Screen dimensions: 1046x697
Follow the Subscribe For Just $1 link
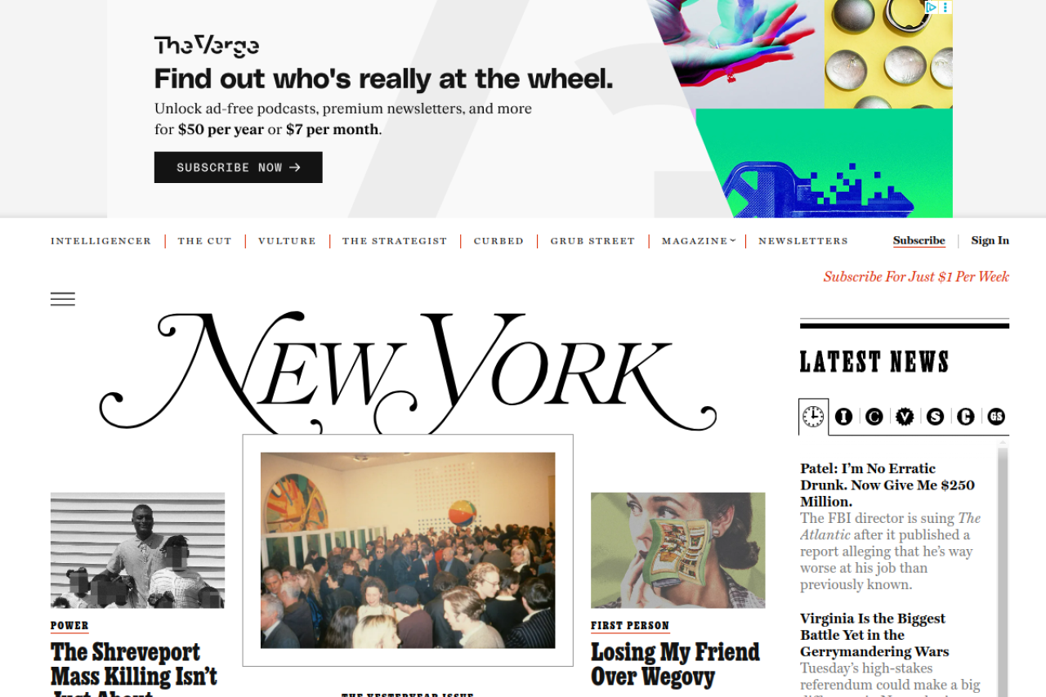click(916, 277)
